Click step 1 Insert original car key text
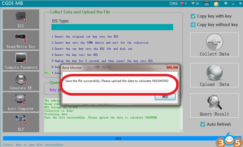The height and width of the screenshot is (147, 243). (85, 37)
